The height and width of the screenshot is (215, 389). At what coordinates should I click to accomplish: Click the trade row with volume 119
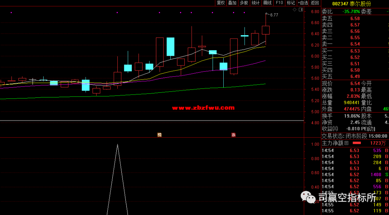click(x=355, y=211)
